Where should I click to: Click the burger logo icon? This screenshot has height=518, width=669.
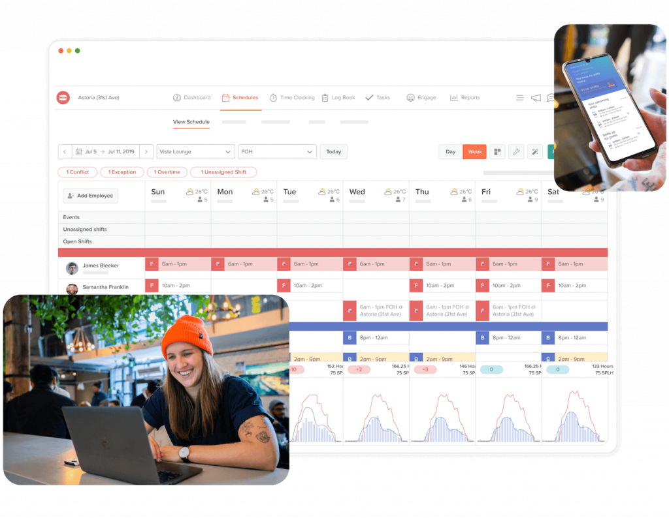[63, 98]
